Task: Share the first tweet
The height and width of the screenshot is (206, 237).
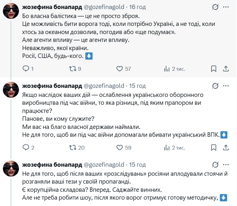Action: (x=226, y=69)
